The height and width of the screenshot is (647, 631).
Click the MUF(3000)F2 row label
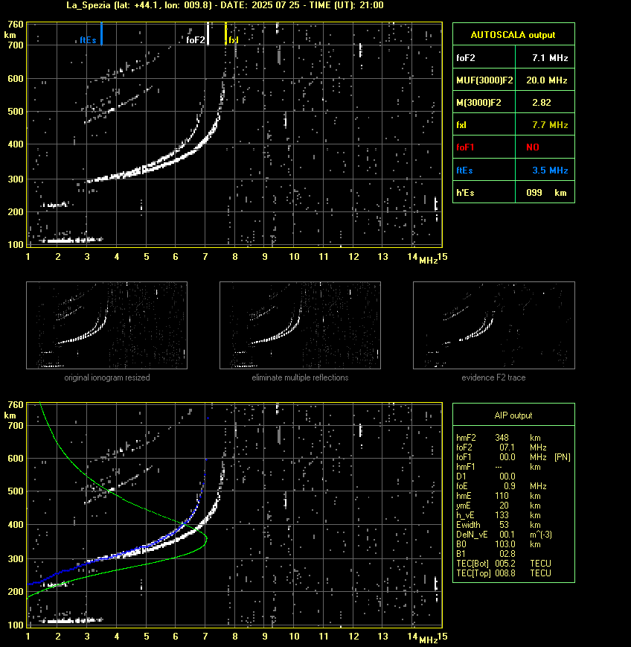coord(484,80)
